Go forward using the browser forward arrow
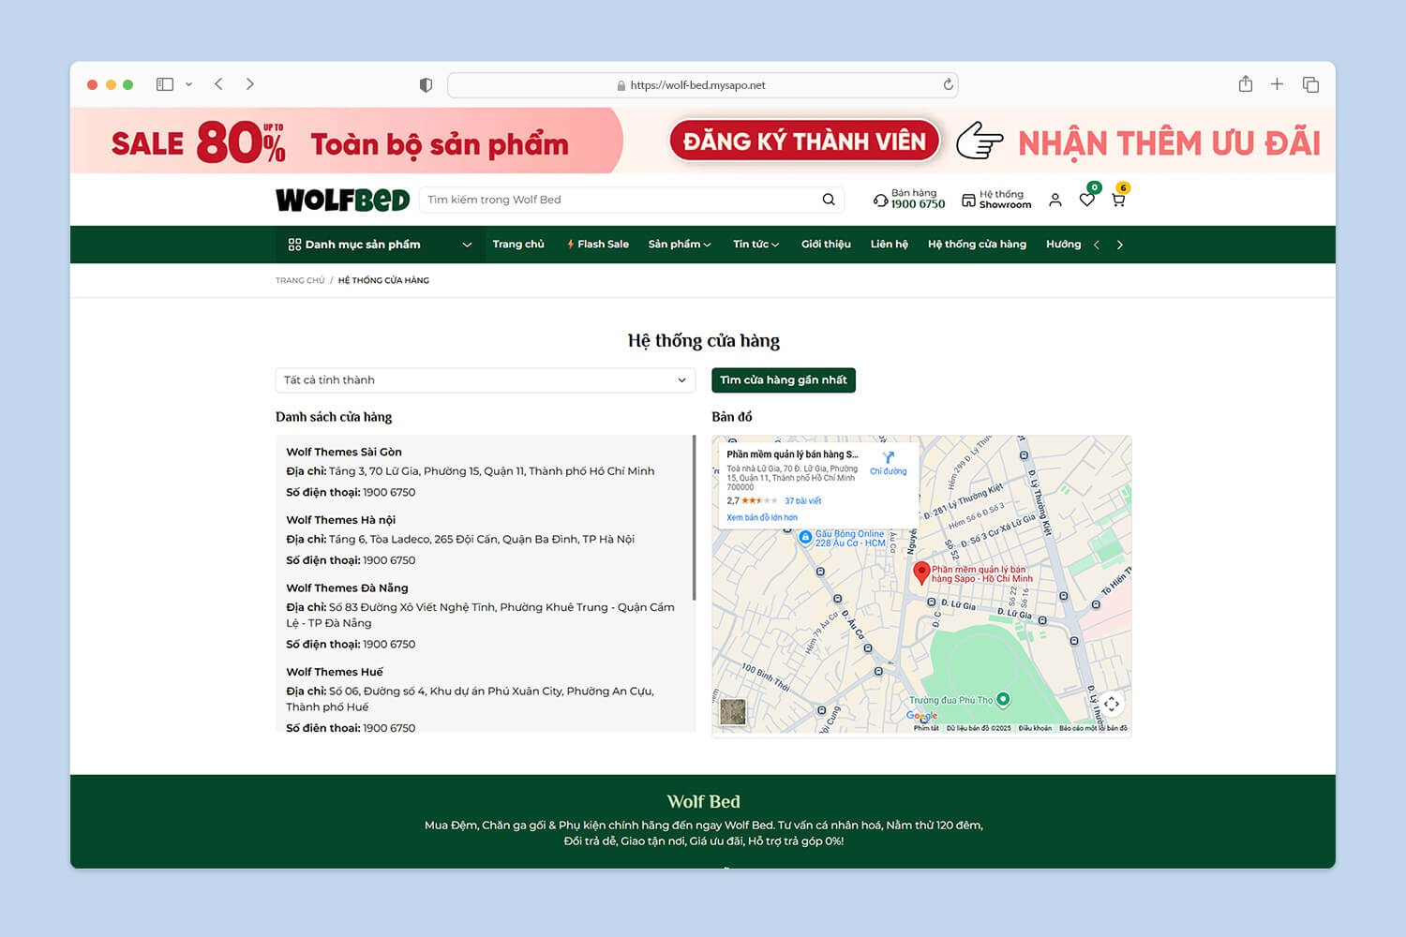Image resolution: width=1406 pixels, height=937 pixels. 250,84
